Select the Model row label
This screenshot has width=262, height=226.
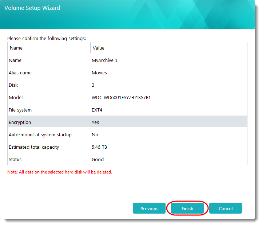(x=15, y=97)
